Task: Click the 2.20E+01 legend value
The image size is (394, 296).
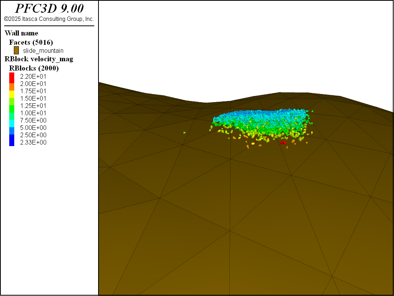Action: [x=33, y=77]
